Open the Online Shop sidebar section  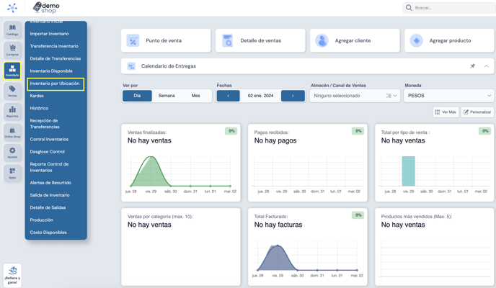click(12, 132)
